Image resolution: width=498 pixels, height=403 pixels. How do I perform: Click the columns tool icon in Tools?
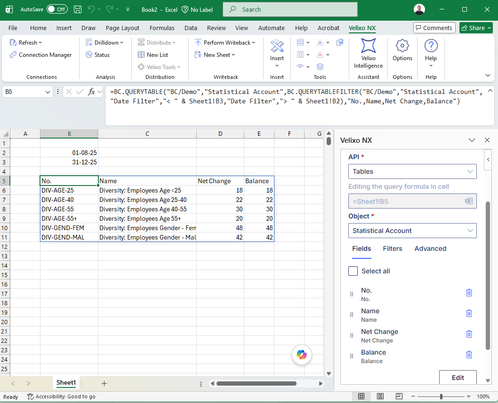click(x=300, y=54)
